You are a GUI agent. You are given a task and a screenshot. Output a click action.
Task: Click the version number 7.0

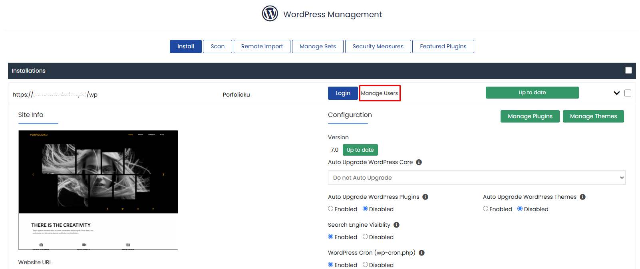click(335, 150)
